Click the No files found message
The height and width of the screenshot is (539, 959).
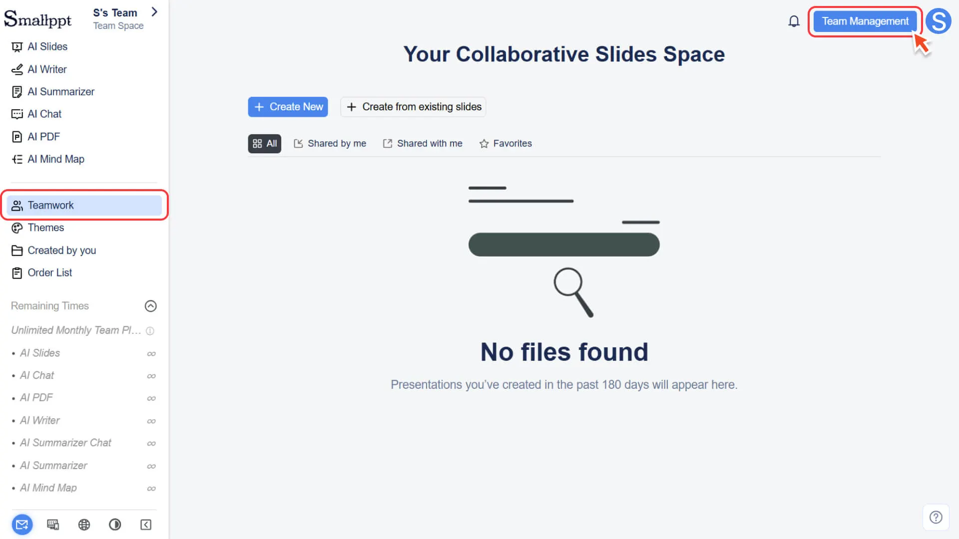tap(564, 352)
